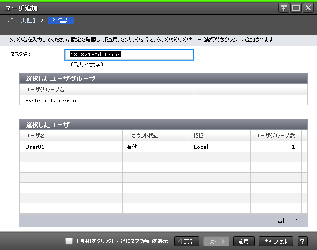Sort by ユーザグループ名 column header
Screen dimensions: 317x250
click(x=107, y=89)
